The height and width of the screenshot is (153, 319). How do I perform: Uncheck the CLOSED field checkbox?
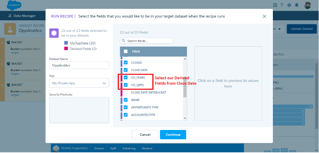(126, 63)
